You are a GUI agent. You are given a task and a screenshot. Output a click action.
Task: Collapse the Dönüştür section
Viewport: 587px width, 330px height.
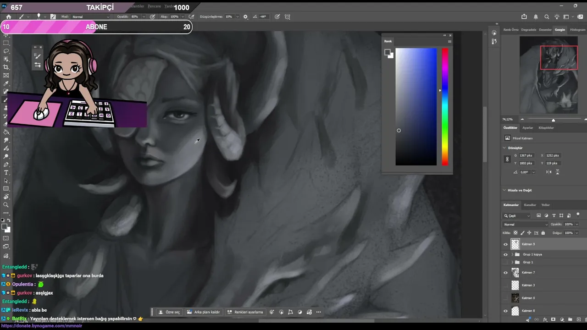click(x=504, y=148)
